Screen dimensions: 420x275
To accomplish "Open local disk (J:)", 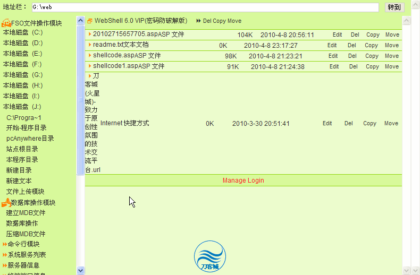I will (x=22, y=107).
